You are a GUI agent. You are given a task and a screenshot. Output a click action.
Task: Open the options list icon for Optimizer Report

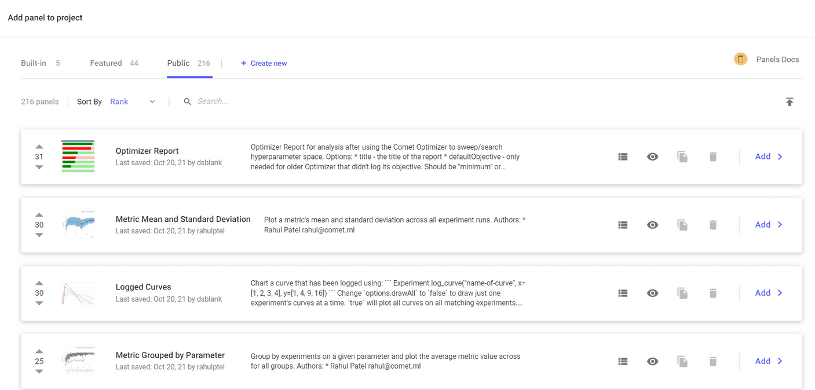point(623,156)
